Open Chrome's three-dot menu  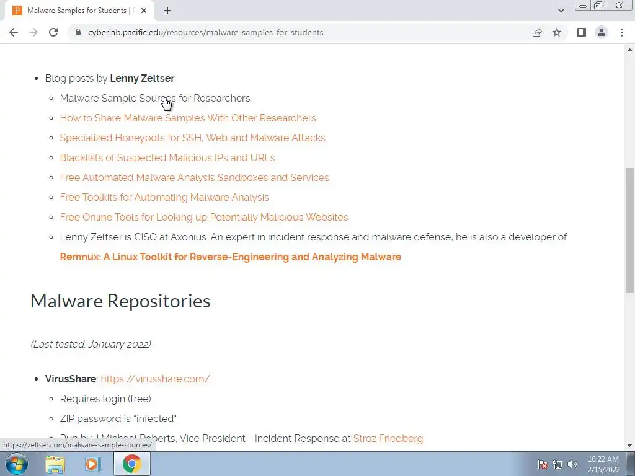tap(621, 32)
